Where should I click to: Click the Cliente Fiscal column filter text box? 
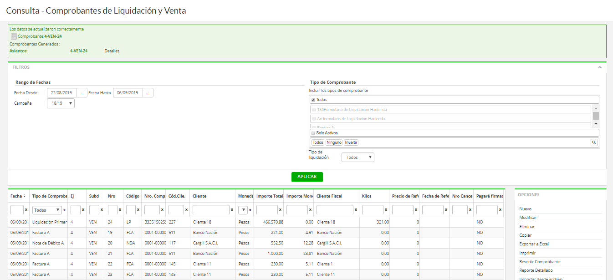click(x=335, y=210)
